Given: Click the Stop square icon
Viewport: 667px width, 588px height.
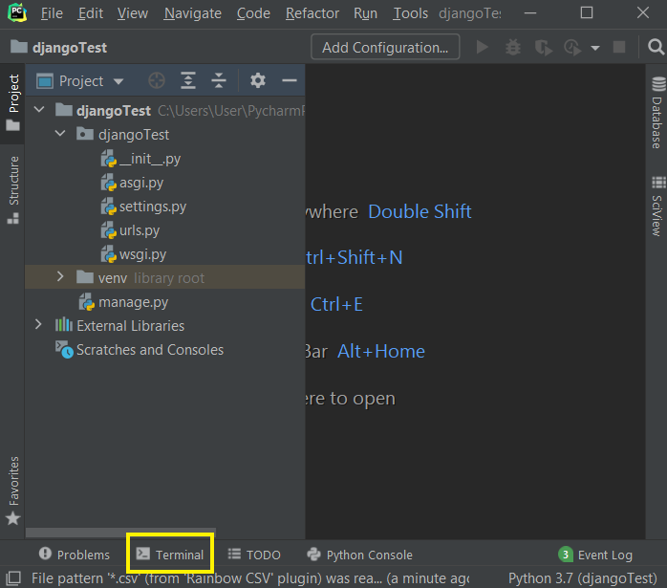Looking at the screenshot, I should click(619, 47).
